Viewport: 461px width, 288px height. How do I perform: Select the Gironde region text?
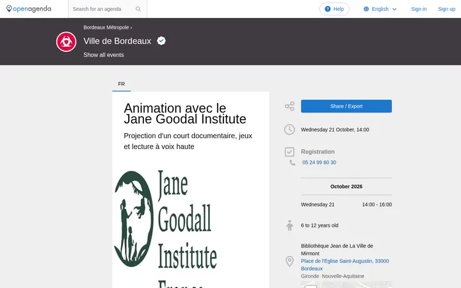[x=310, y=276]
